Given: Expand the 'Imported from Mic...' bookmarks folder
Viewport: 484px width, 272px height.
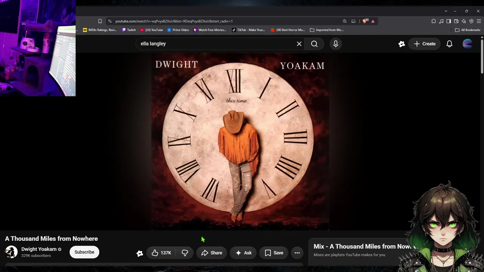Looking at the screenshot, I should (x=327, y=30).
